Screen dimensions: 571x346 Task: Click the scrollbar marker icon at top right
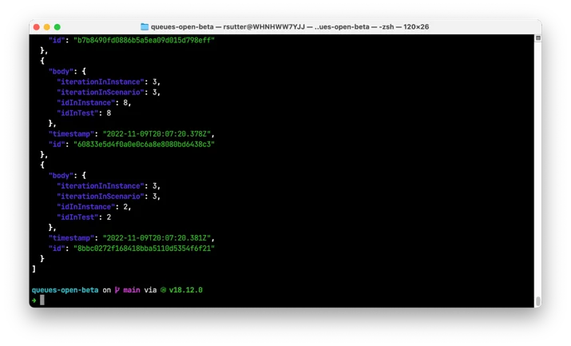538,38
